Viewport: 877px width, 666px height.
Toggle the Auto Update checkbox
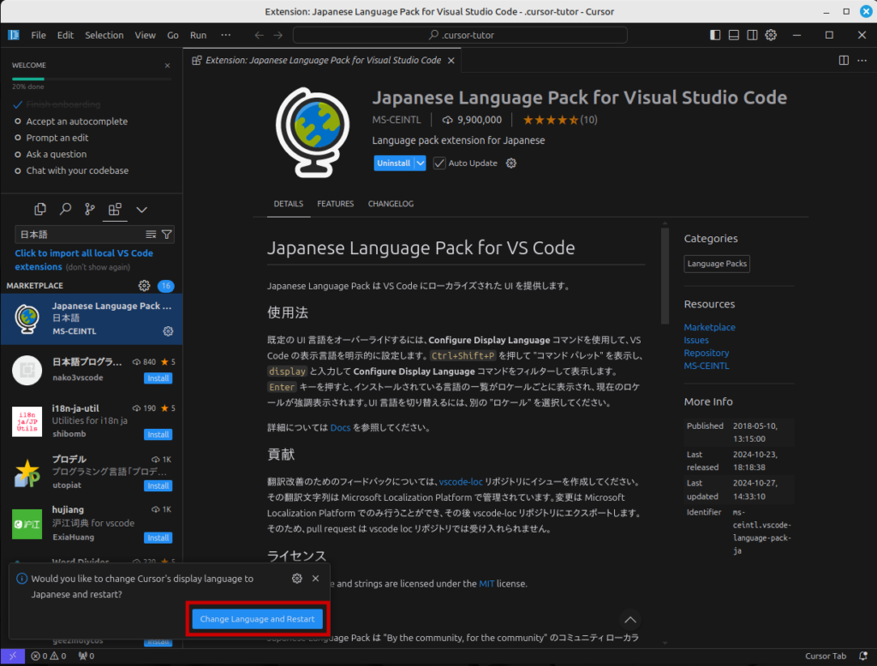[439, 164]
